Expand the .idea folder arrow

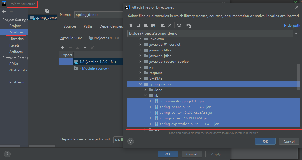[145, 90]
